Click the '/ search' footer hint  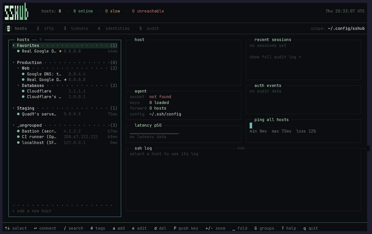[x=73, y=228]
